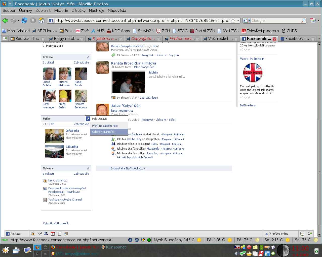Image resolution: width=322 pixels, height=257 pixels.
Task: Click the JS icon in the status bar
Action: 137,240
